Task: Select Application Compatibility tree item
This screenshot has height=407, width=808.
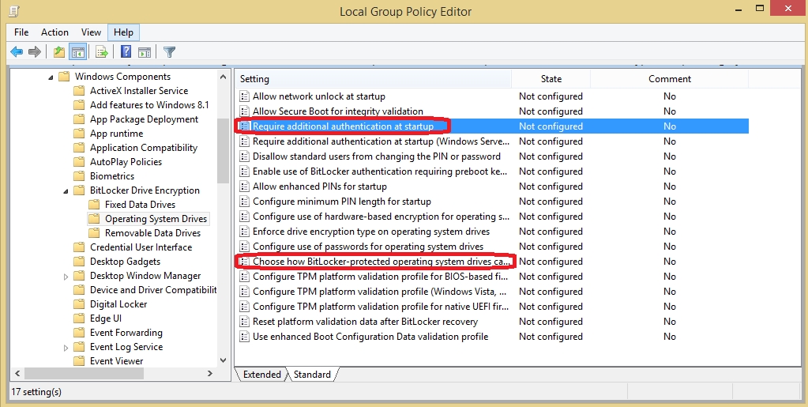Action: pos(143,148)
